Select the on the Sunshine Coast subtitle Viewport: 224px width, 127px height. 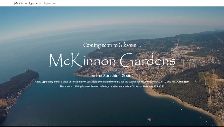(x=112, y=75)
